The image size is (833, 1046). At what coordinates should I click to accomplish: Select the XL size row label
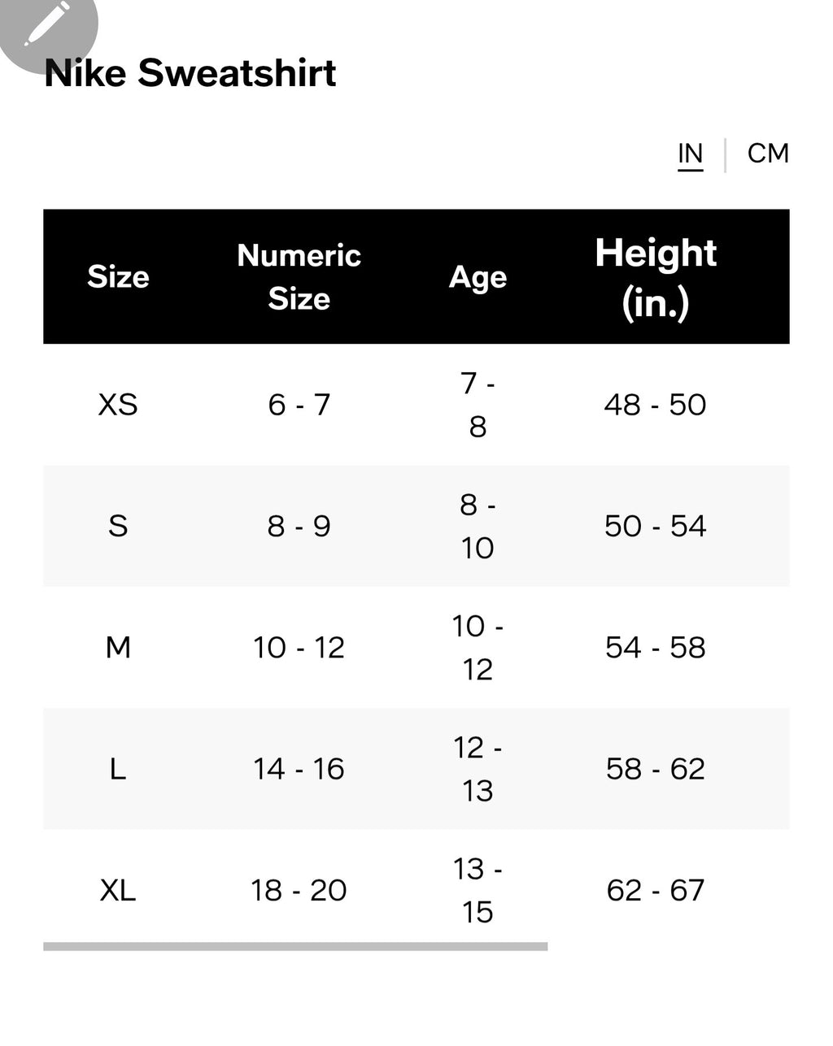118,891
